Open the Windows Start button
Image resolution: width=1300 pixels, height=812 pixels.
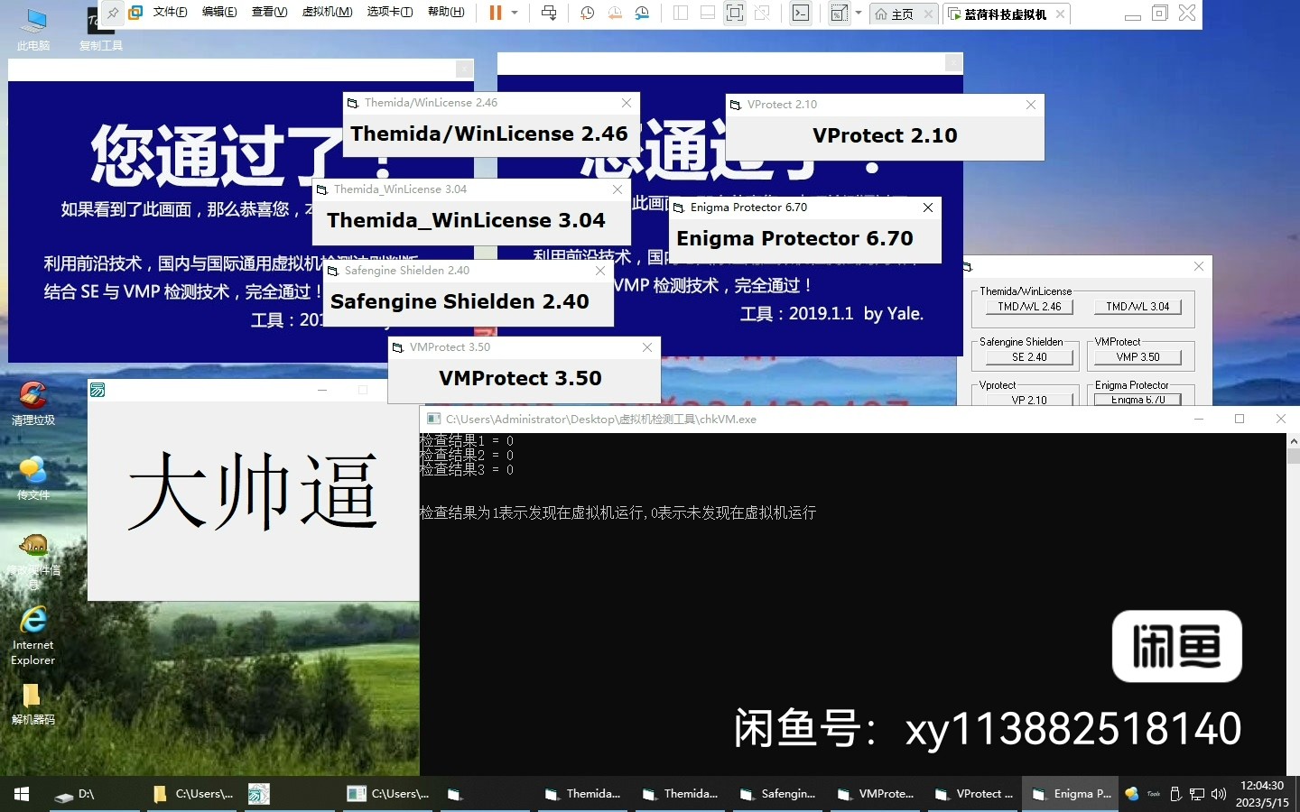(22, 794)
